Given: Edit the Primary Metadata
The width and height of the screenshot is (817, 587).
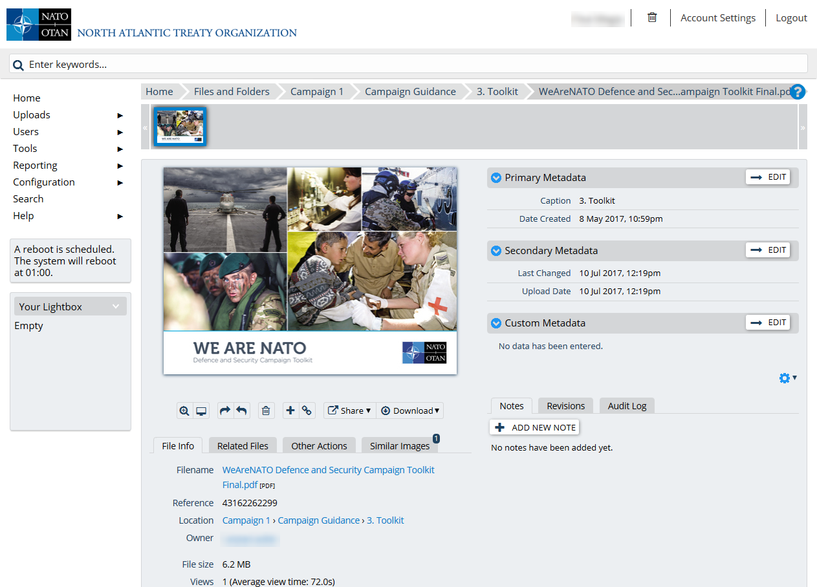Looking at the screenshot, I should pyautogui.click(x=768, y=177).
